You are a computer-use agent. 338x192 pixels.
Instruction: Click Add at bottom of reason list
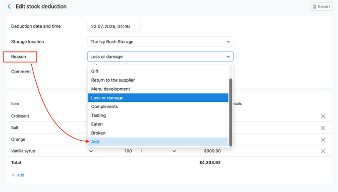158,142
